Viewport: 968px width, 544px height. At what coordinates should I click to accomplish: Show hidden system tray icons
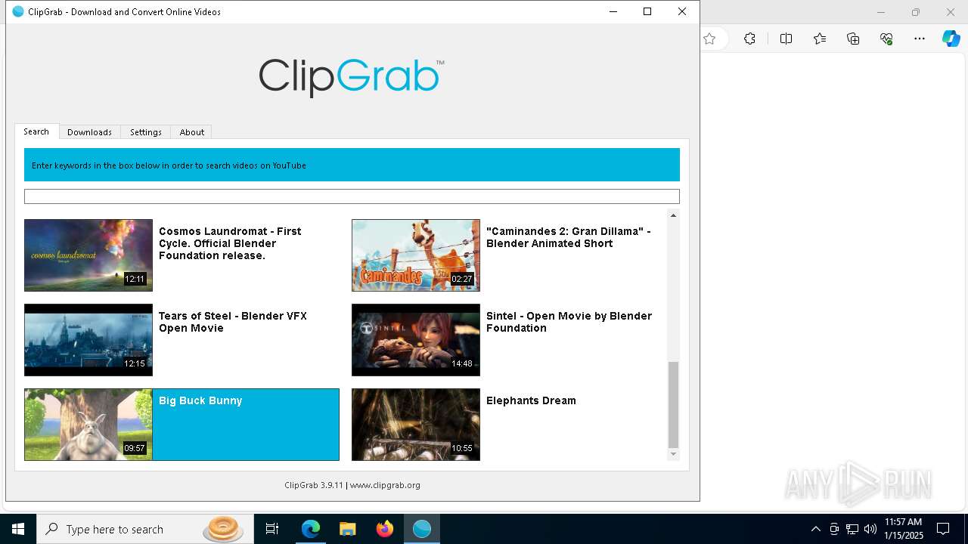pos(815,529)
